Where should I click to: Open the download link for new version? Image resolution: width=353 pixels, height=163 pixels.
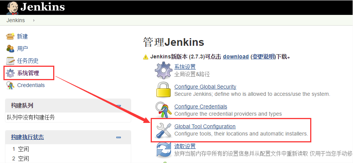point(236,56)
